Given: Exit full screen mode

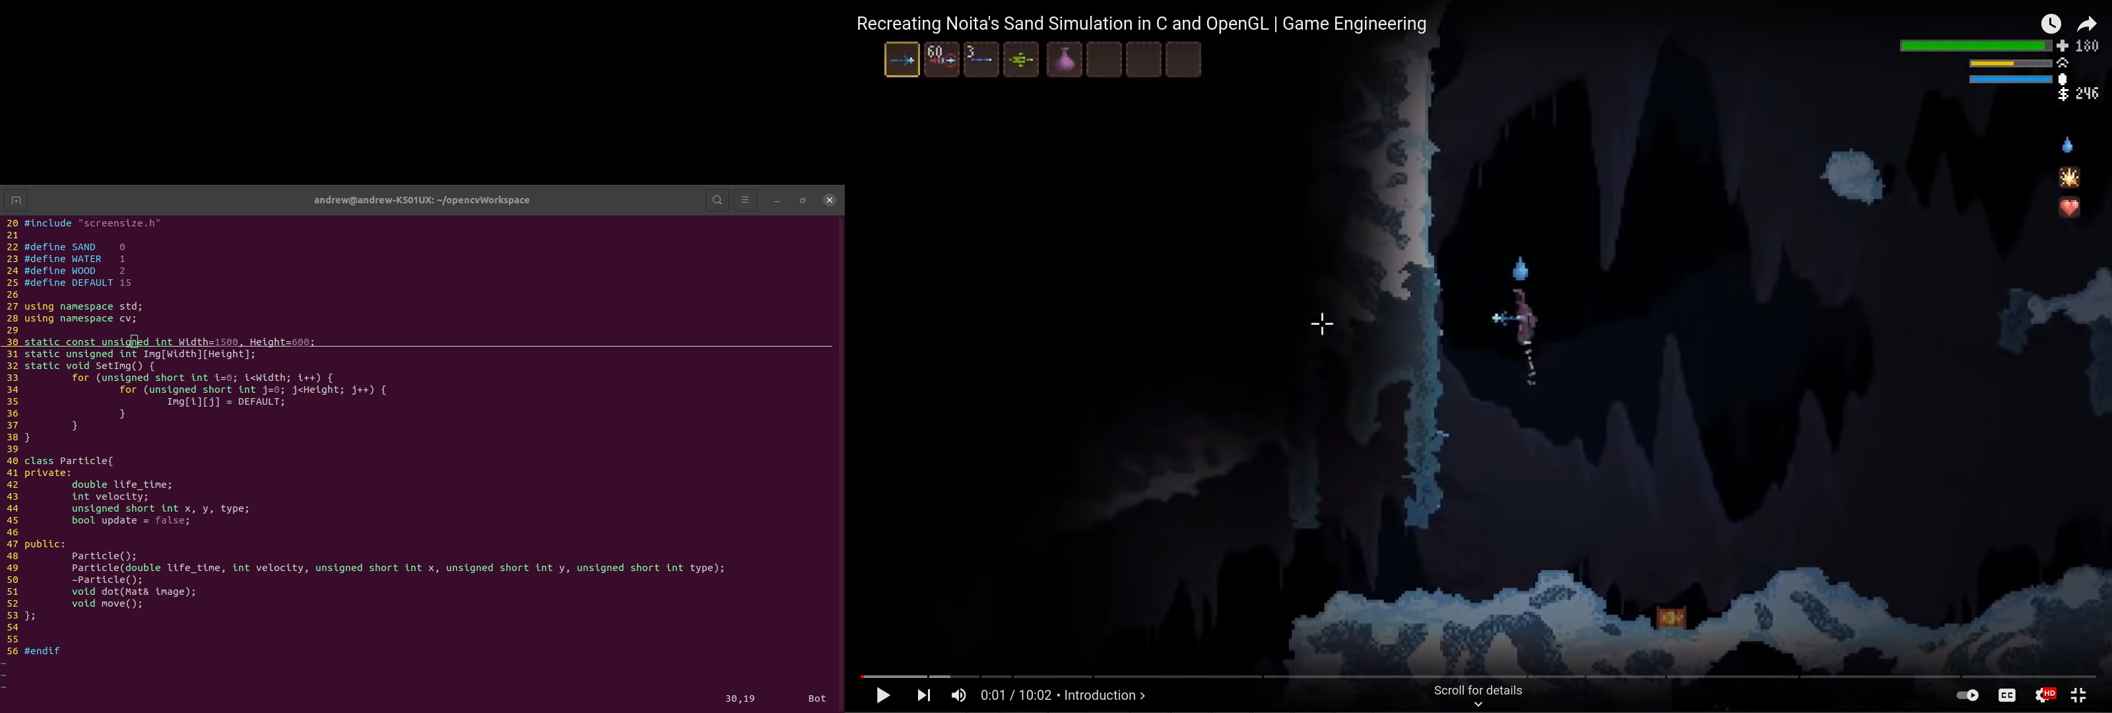Looking at the screenshot, I should (x=2078, y=695).
